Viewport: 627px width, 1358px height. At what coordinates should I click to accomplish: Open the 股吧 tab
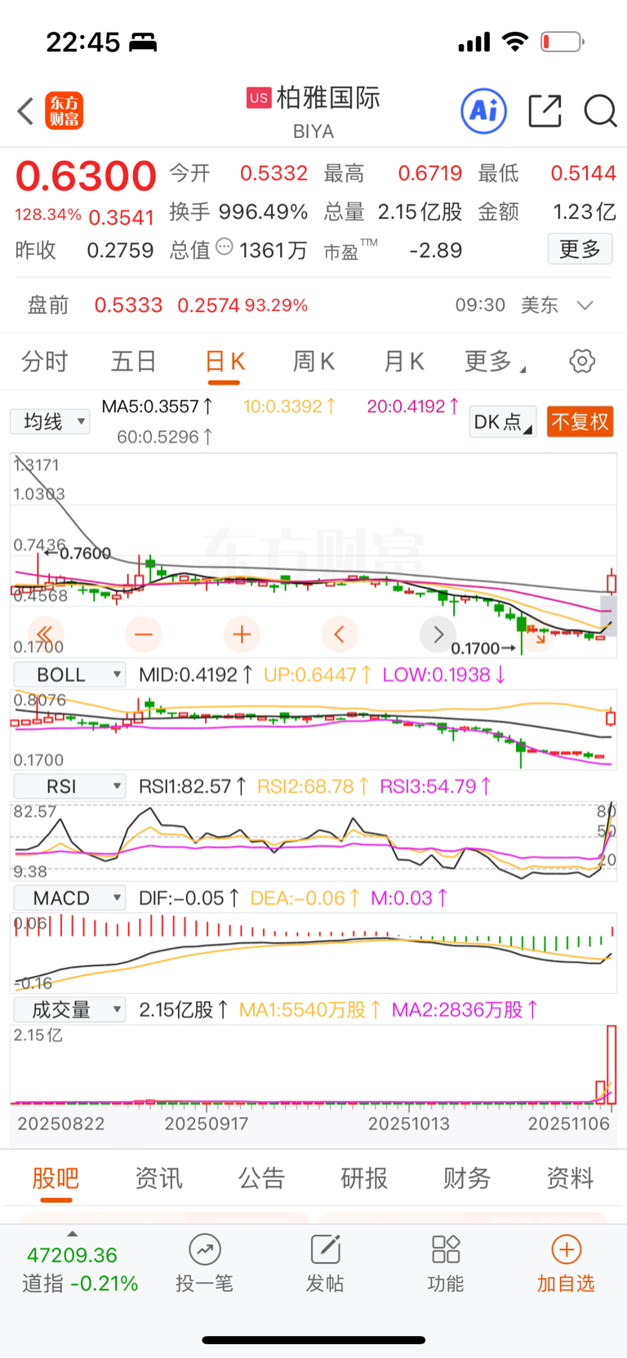56,1178
